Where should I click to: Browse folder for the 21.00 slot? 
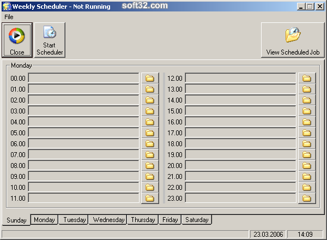[307, 176]
